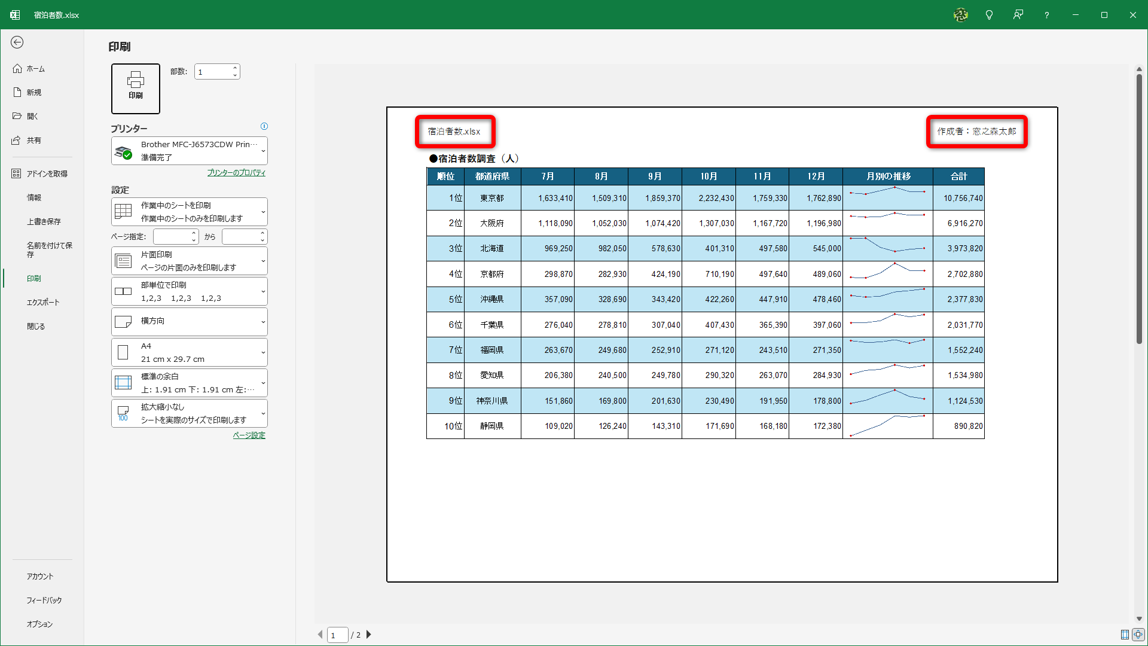Expand the landscape orientation dropdown
This screenshot has width=1148, height=646.
[189, 321]
